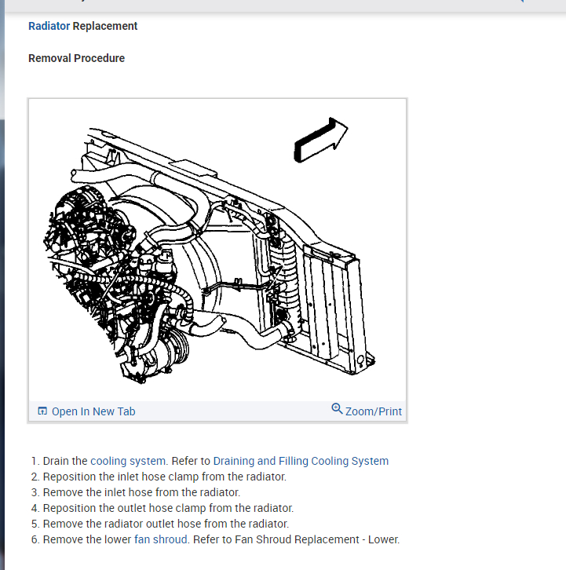Viewport: 566px width, 570px height.
Task: Click the radiator diagram image
Action: click(217, 250)
